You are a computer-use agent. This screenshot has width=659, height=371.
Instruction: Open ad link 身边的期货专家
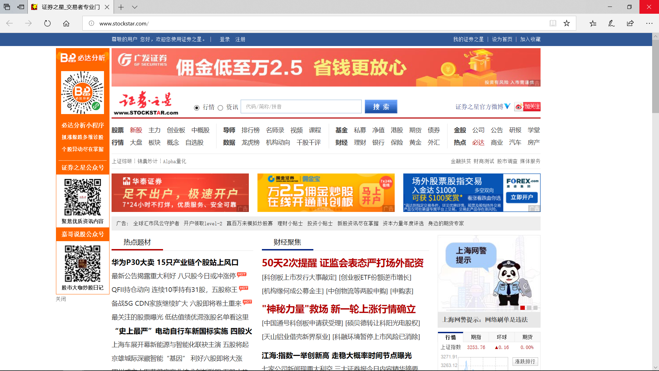tap(446, 224)
